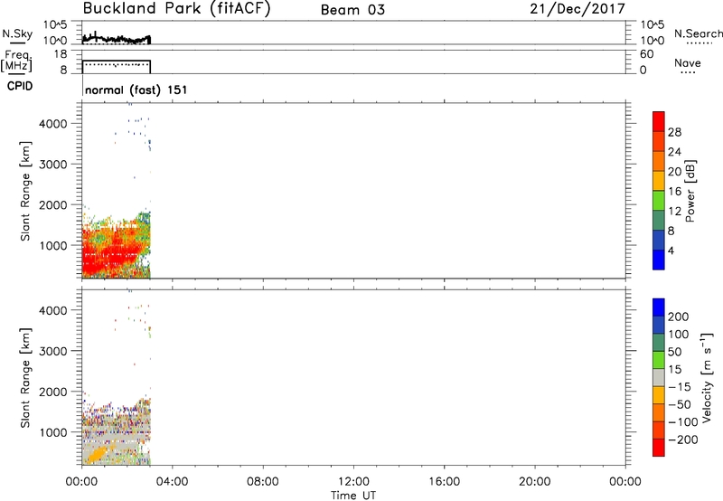Select the Freq. [MHz] axis label
Image resolution: width=723 pixels, height=501 pixels.
point(16,61)
